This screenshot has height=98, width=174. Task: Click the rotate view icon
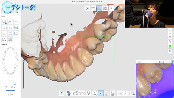click(170, 33)
